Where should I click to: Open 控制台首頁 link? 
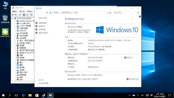[43, 18]
